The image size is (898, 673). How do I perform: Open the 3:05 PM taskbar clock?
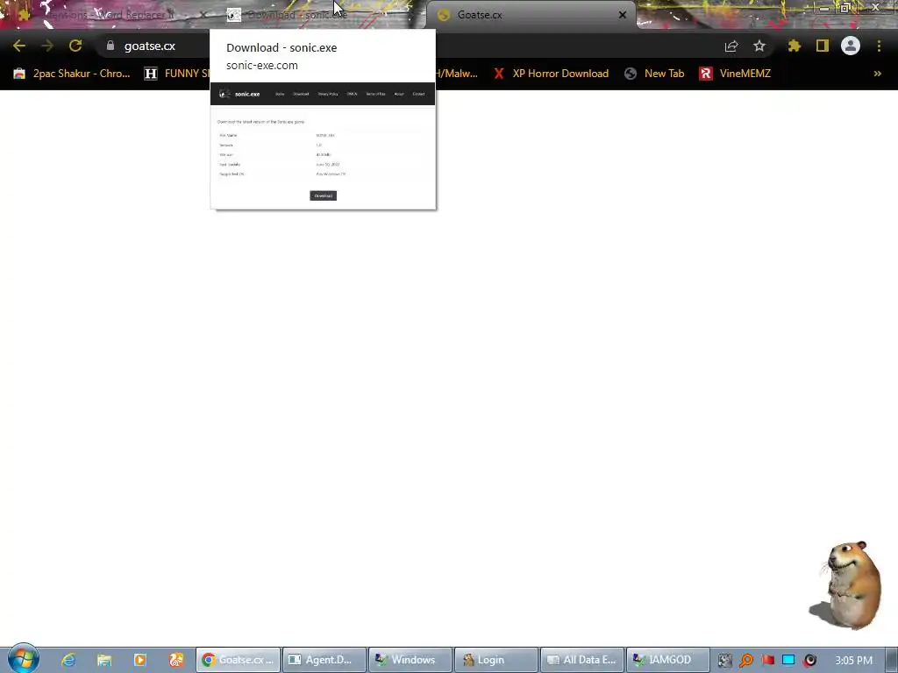point(853,661)
